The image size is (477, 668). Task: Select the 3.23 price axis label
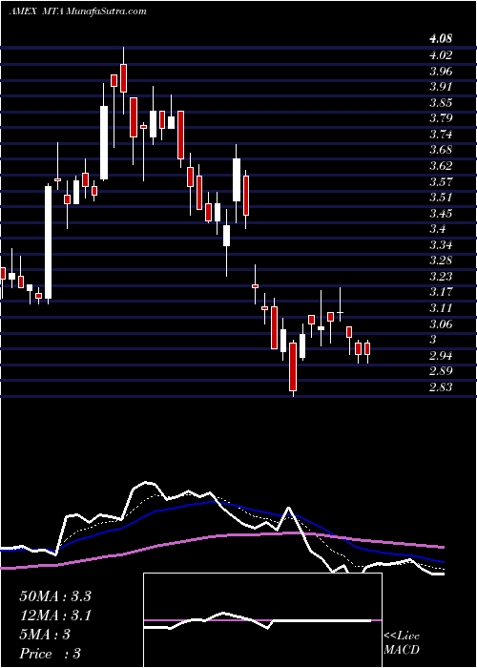click(x=441, y=278)
